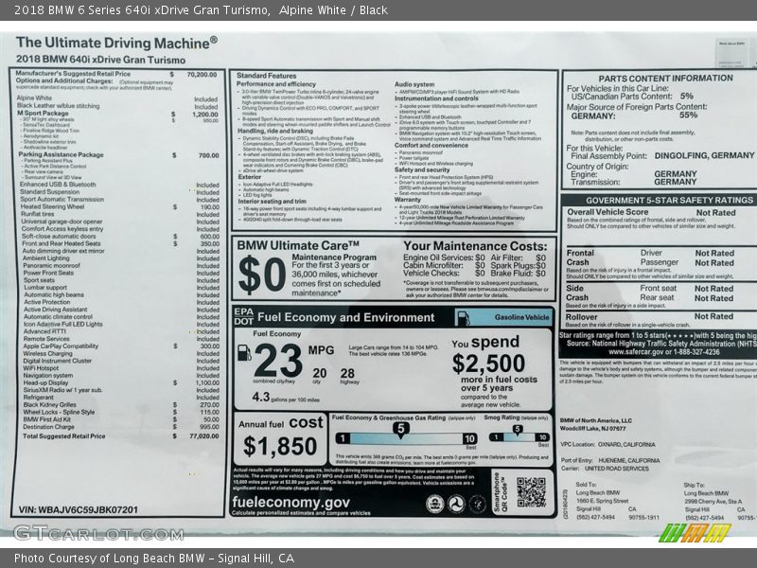Image resolution: width=757 pixels, height=568 pixels.
Task: Click the fuel pump icon beside 23 MPG
Action: (x=244, y=353)
